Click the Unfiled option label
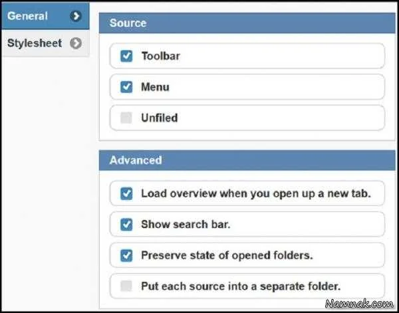 [x=160, y=118]
